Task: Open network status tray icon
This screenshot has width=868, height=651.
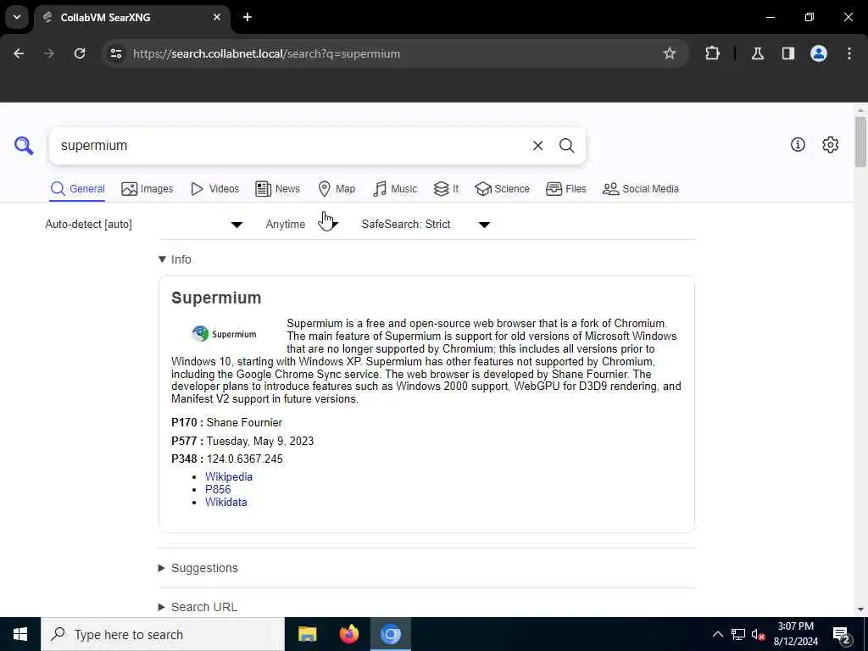Action: (x=738, y=634)
